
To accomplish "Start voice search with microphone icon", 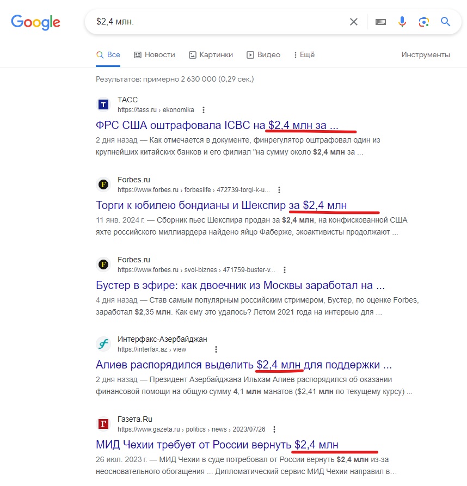I will [x=402, y=22].
